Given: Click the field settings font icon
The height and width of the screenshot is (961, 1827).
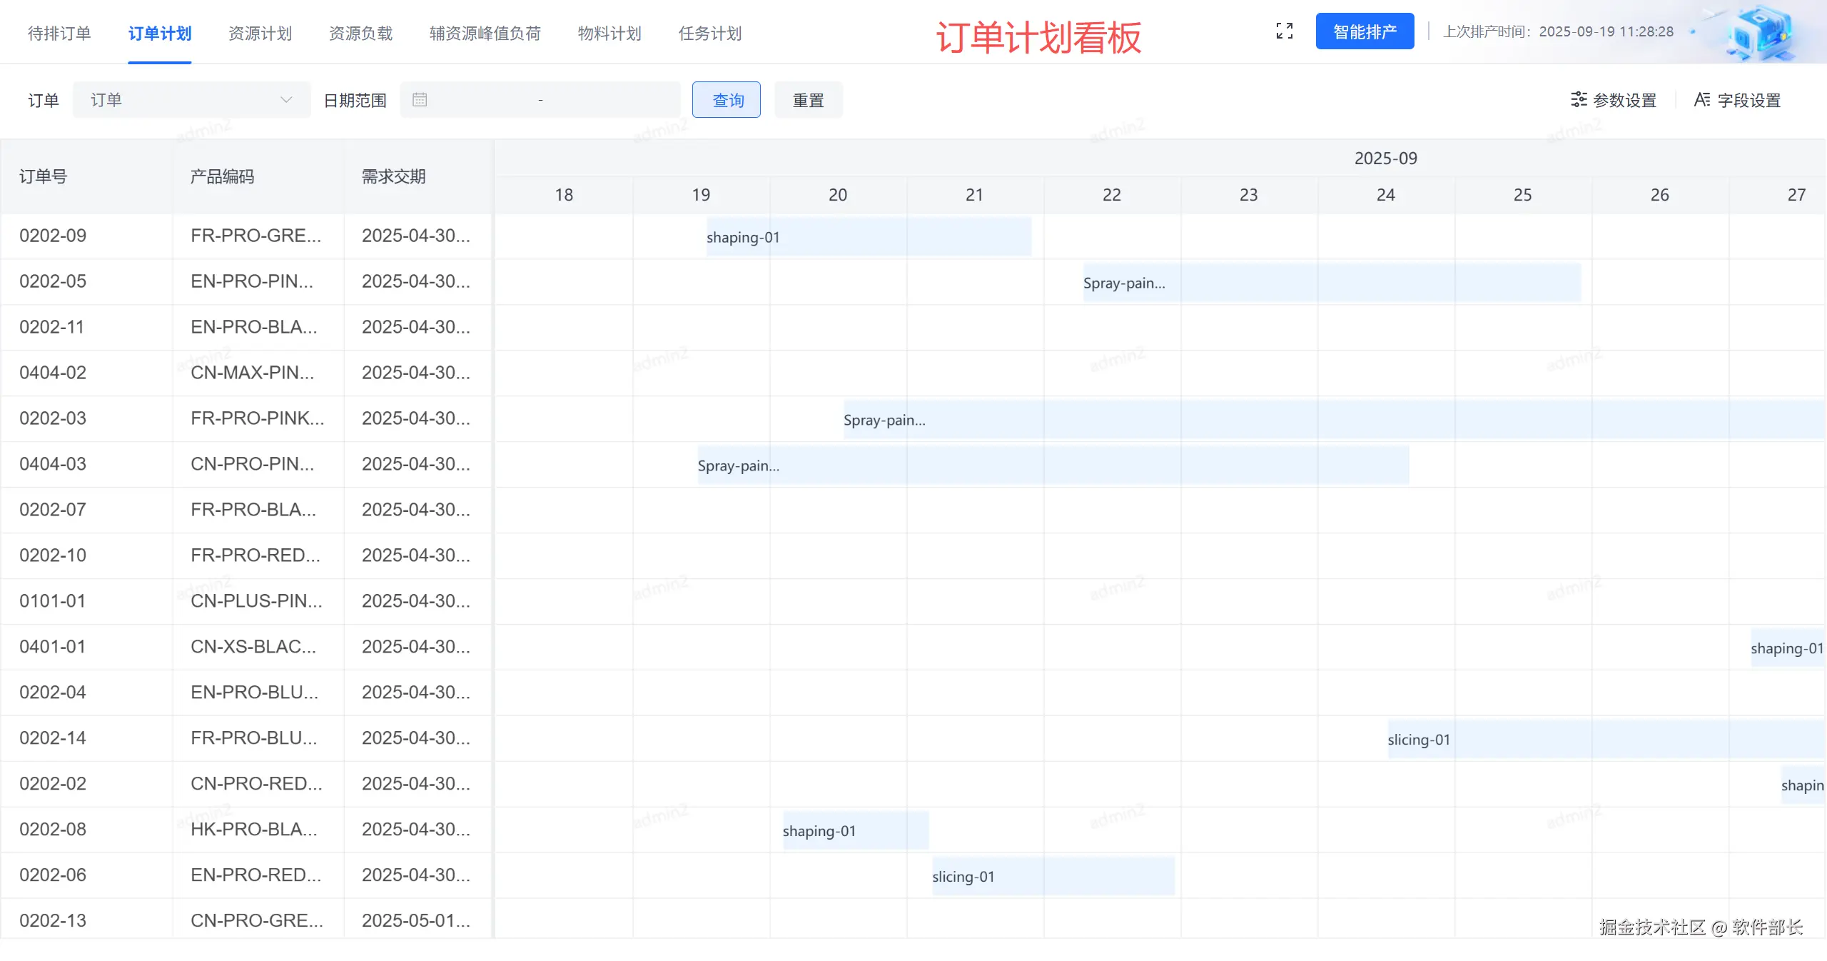Looking at the screenshot, I should coord(1702,100).
